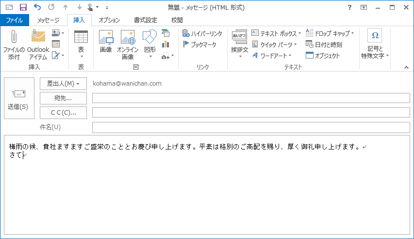Viewport: 414px width, 239px height.
Task: Open the ドロップ キャップ menu
Action: click(330, 33)
